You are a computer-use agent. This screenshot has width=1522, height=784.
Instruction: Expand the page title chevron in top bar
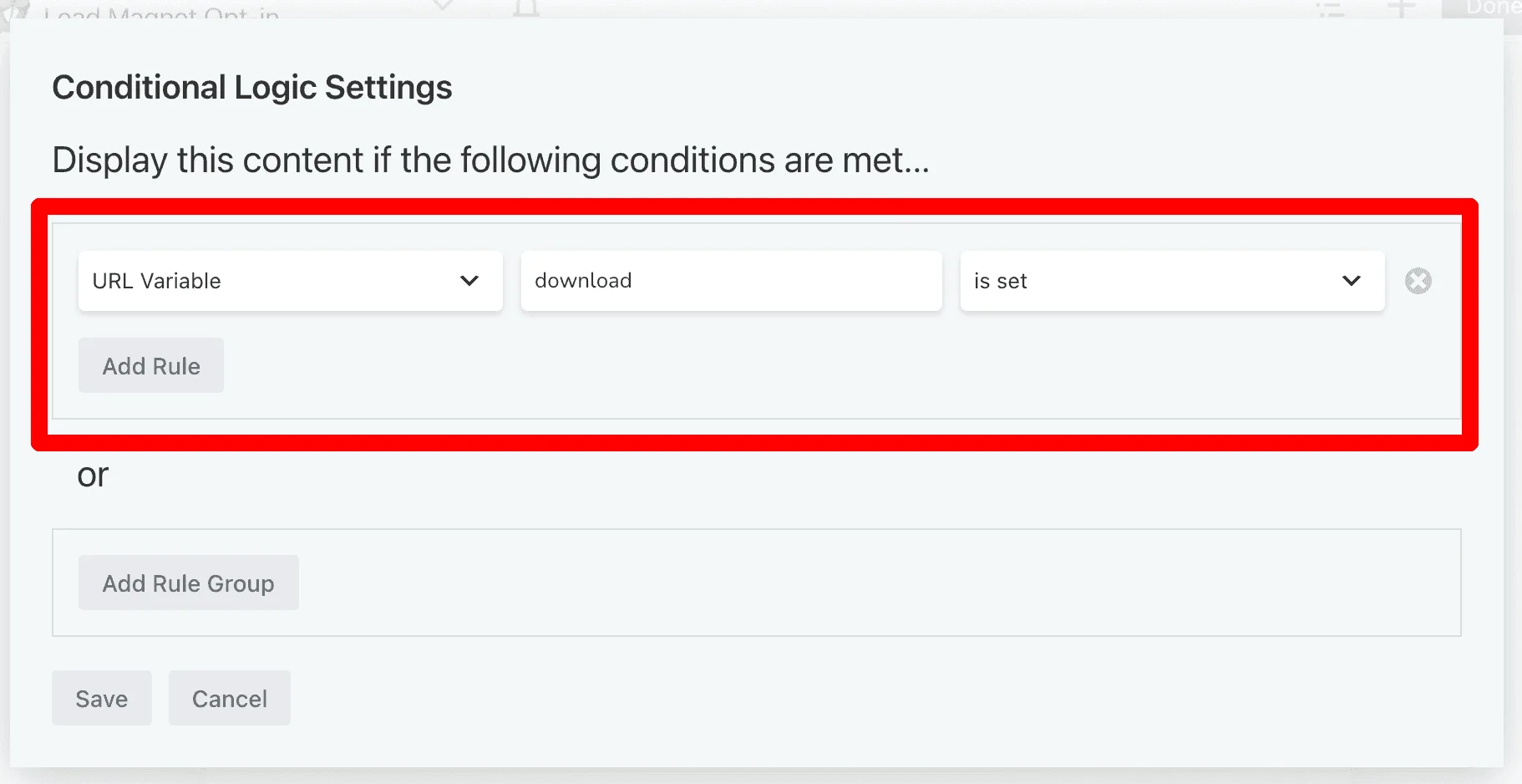pyautogui.click(x=443, y=7)
